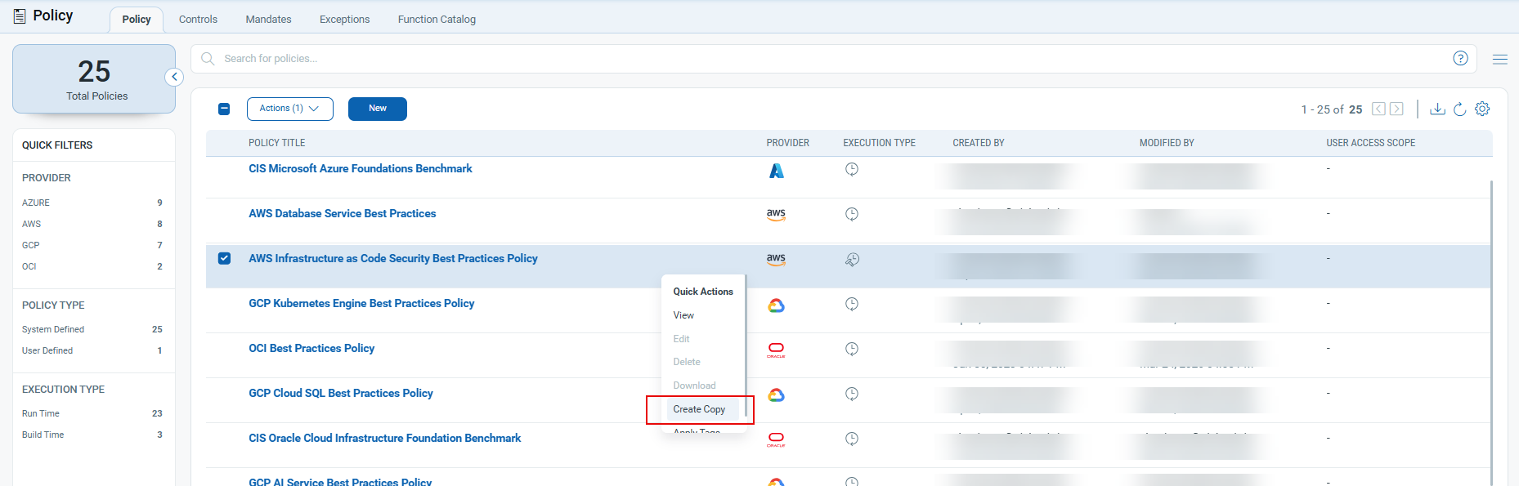Click the Azure provider icon for the CIS Azure Benchmark row

click(x=776, y=171)
